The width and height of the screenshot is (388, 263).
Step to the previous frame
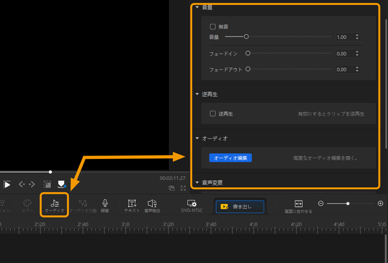[22, 184]
